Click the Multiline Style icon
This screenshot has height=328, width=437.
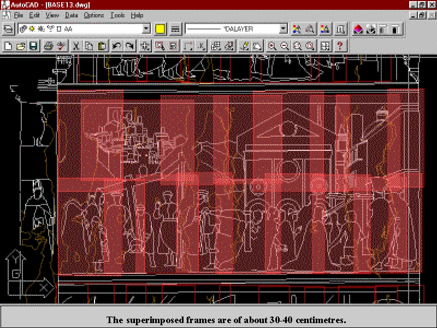[x=310, y=29]
